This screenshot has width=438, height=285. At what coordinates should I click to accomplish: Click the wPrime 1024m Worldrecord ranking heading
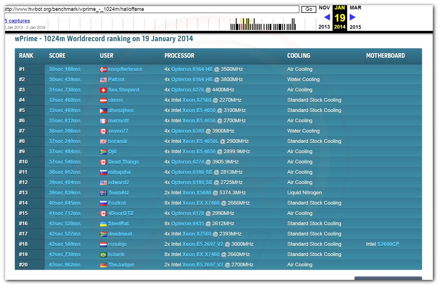click(104, 39)
